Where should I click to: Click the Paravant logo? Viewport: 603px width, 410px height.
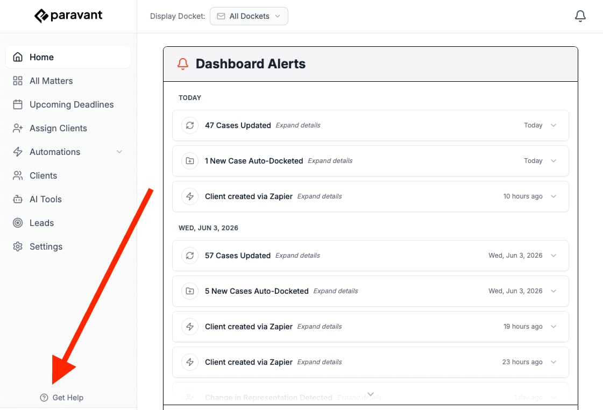(x=68, y=16)
